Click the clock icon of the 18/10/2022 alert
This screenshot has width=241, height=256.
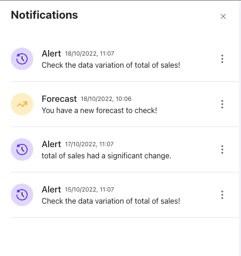[x=22, y=59]
